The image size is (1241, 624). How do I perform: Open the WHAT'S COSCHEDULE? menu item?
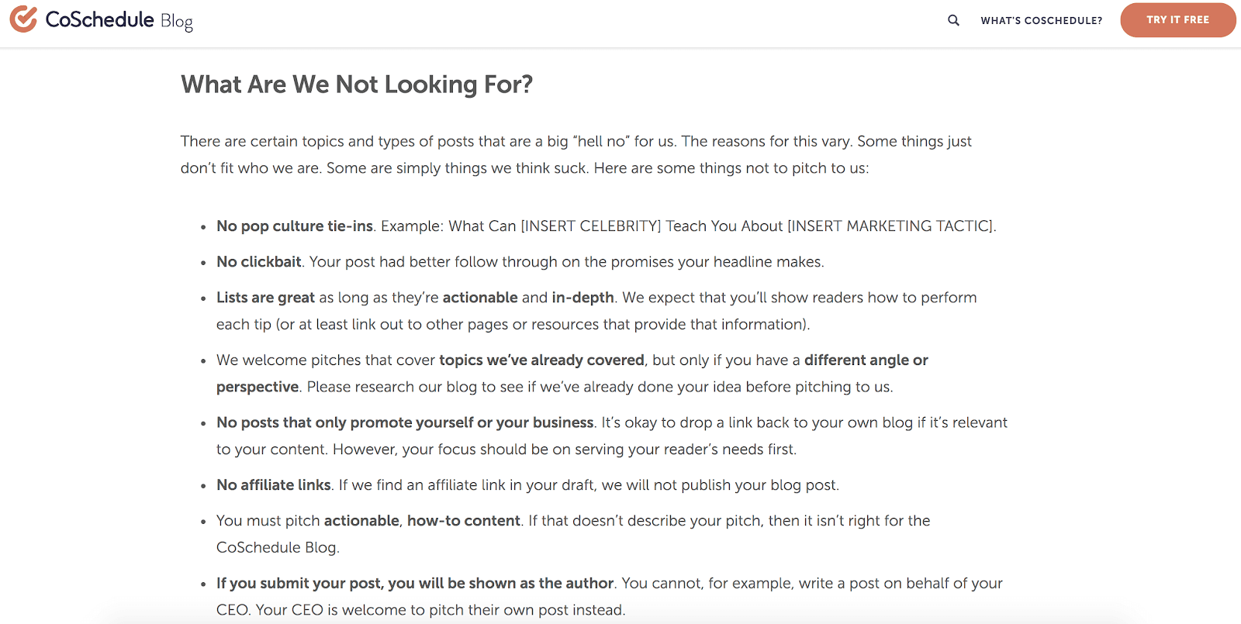point(1041,21)
